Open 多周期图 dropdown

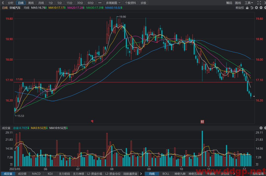(113, 3)
